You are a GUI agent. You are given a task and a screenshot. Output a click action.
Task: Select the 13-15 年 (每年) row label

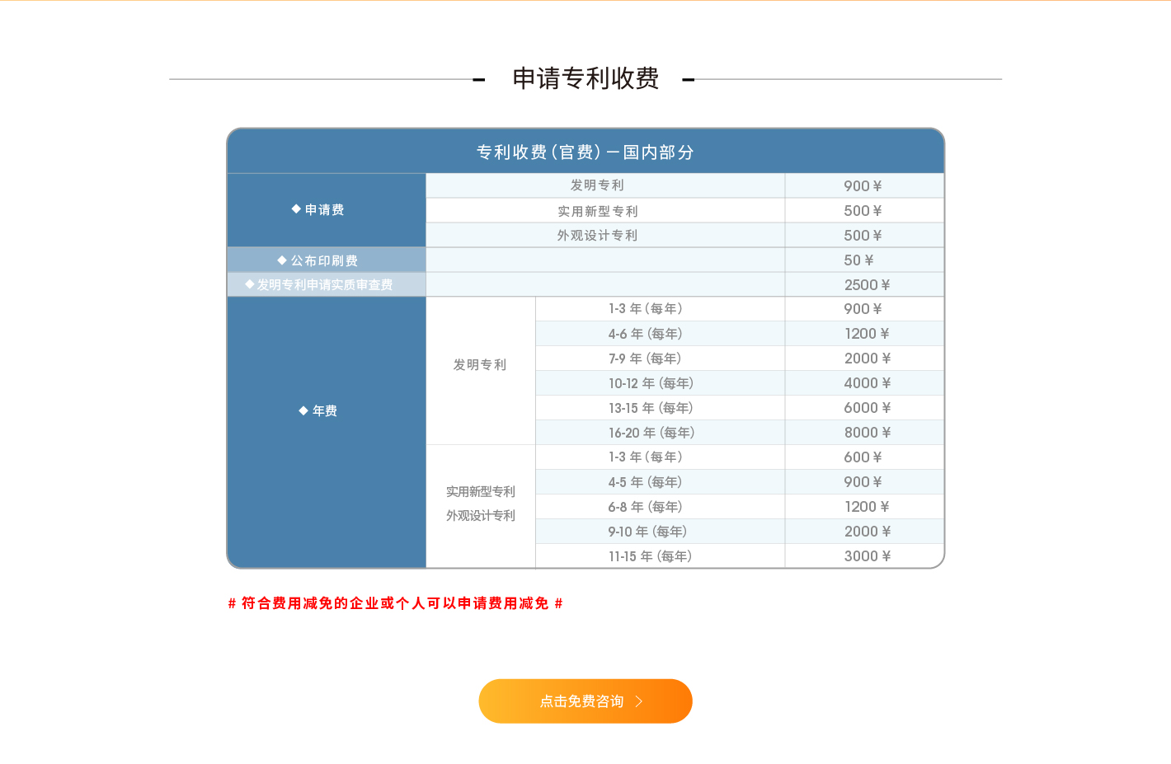651,408
